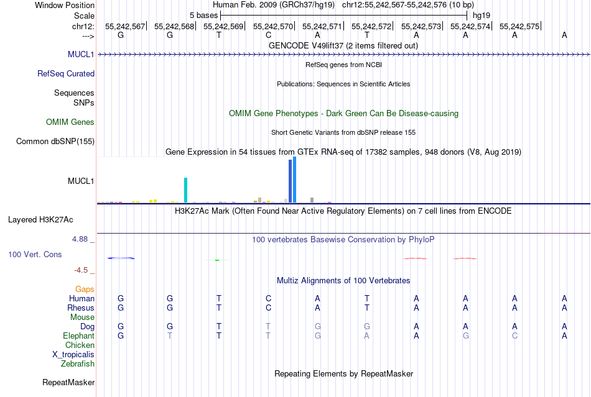Click the green PhyloP conservation mark
Screen dimensions: 591x397
click(x=217, y=260)
